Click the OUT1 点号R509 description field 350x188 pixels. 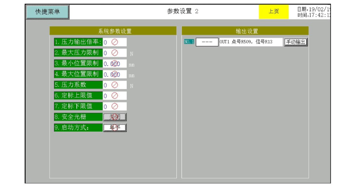pyautogui.click(x=251, y=42)
